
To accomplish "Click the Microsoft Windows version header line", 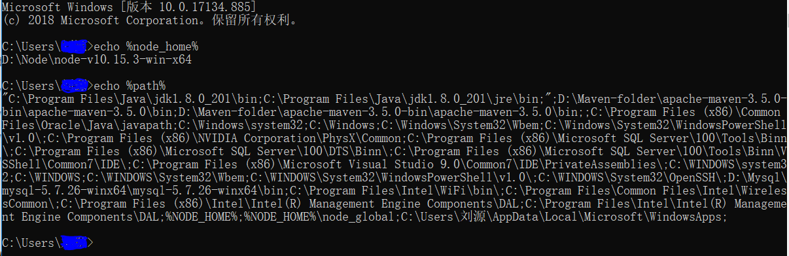I will tap(130, 7).
